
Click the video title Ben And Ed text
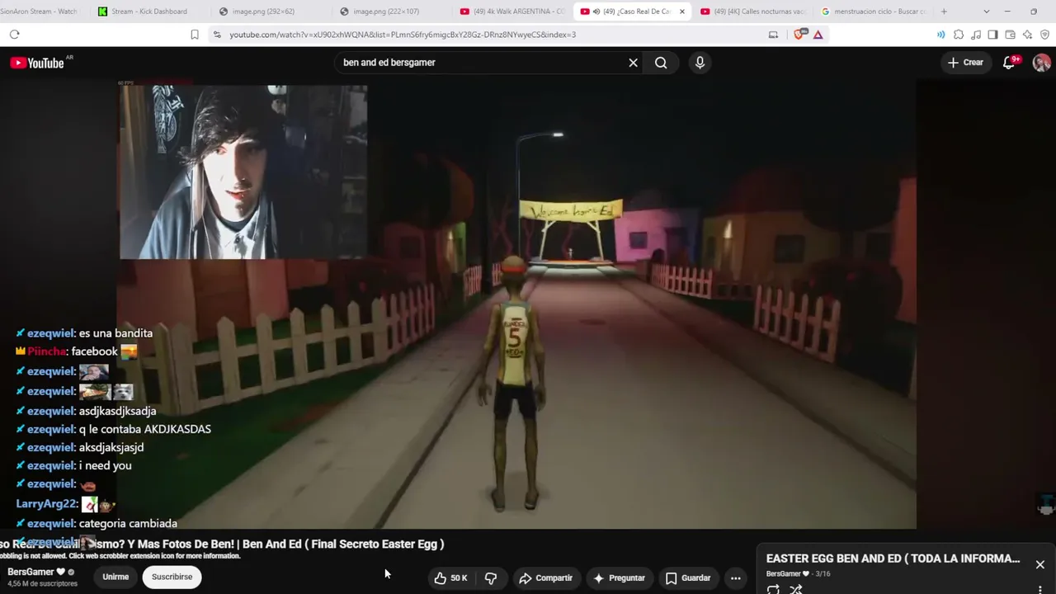tap(223, 544)
